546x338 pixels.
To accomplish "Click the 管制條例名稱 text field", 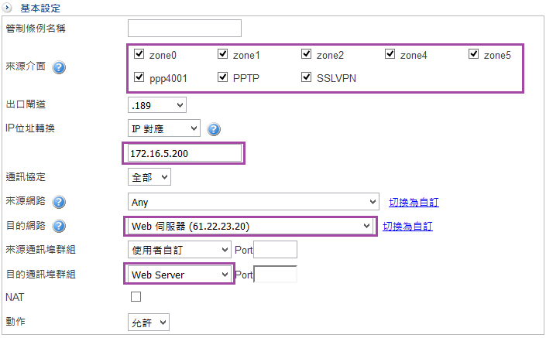I will 184,29.
